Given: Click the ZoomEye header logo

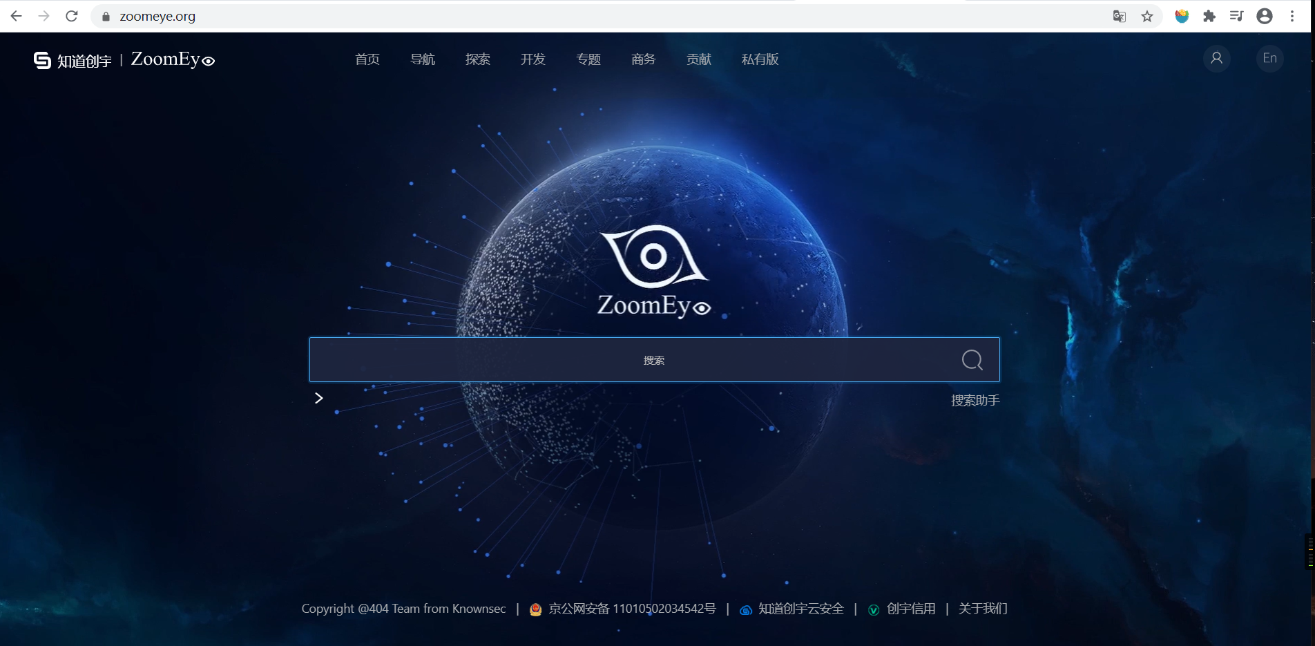Looking at the screenshot, I should 173,59.
